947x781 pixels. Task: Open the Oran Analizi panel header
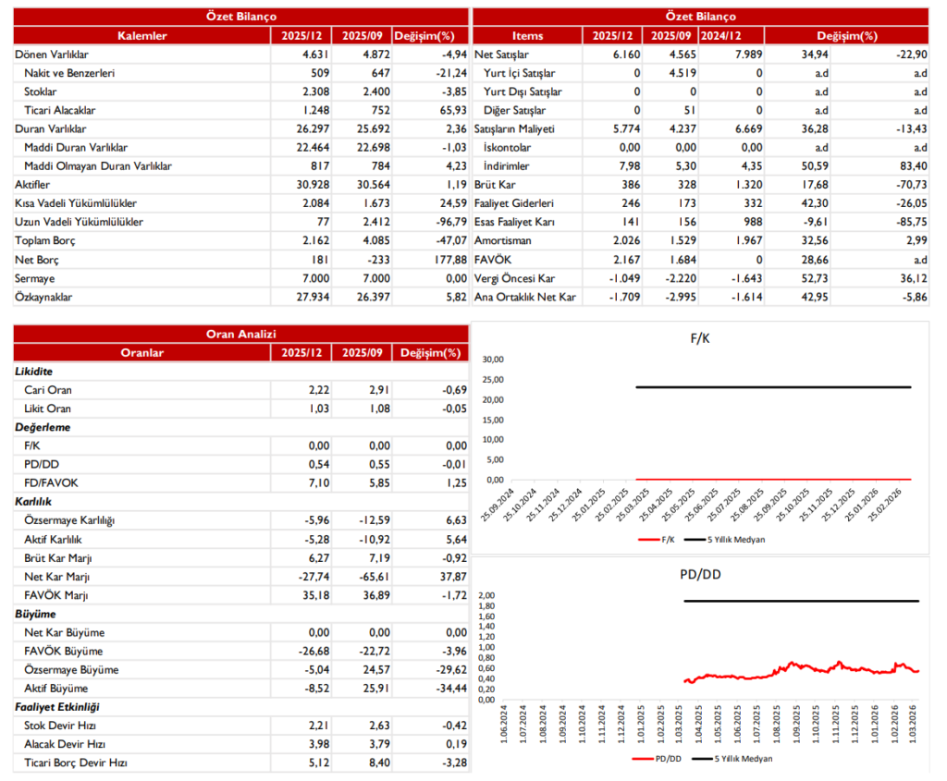[x=239, y=334]
